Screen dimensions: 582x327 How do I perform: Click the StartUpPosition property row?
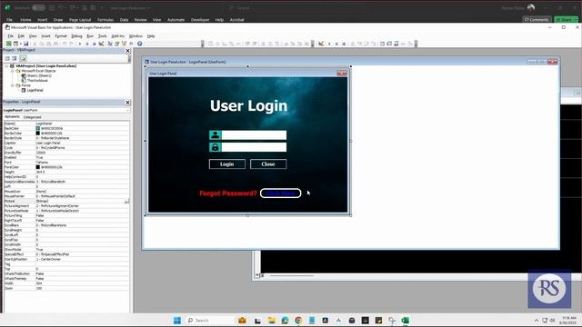coord(66,259)
